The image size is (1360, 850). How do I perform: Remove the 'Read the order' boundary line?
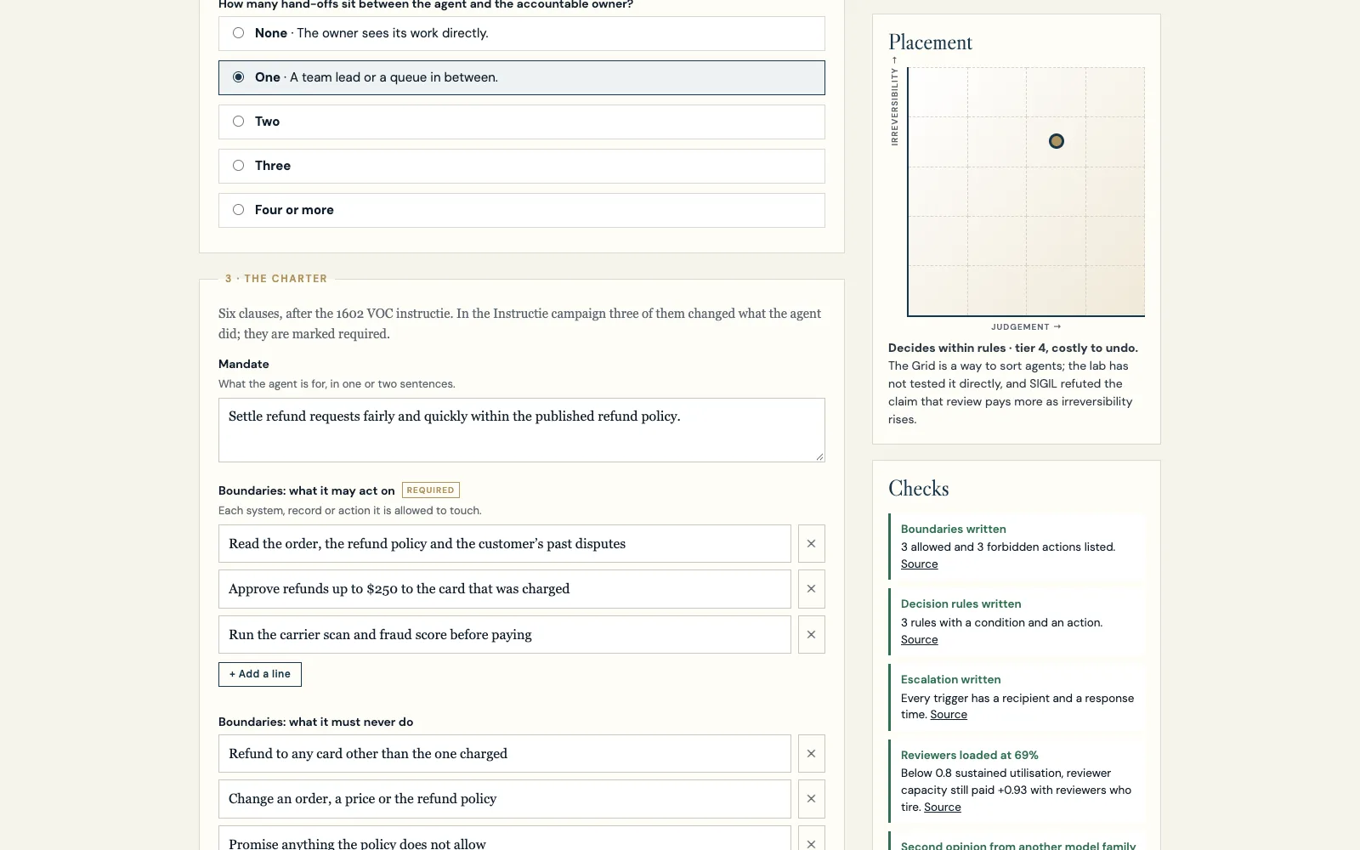[811, 544]
